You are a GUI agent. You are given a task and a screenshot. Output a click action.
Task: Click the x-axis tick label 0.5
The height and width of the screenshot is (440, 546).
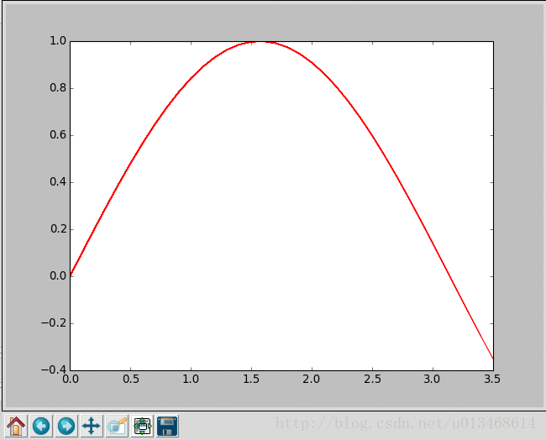(x=130, y=380)
